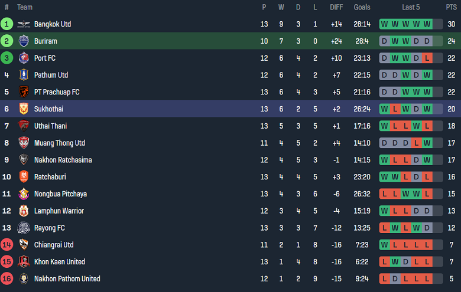Sort standings by Goals column header

[x=362, y=7]
